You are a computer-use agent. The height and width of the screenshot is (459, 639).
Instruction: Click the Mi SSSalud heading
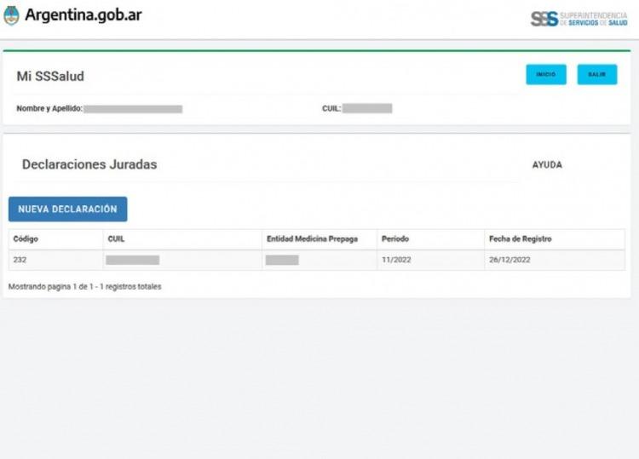click(50, 77)
